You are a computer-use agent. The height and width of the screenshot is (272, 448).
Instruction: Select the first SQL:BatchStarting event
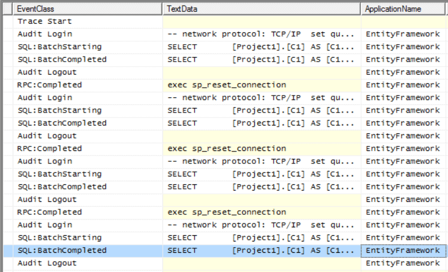coord(224,47)
